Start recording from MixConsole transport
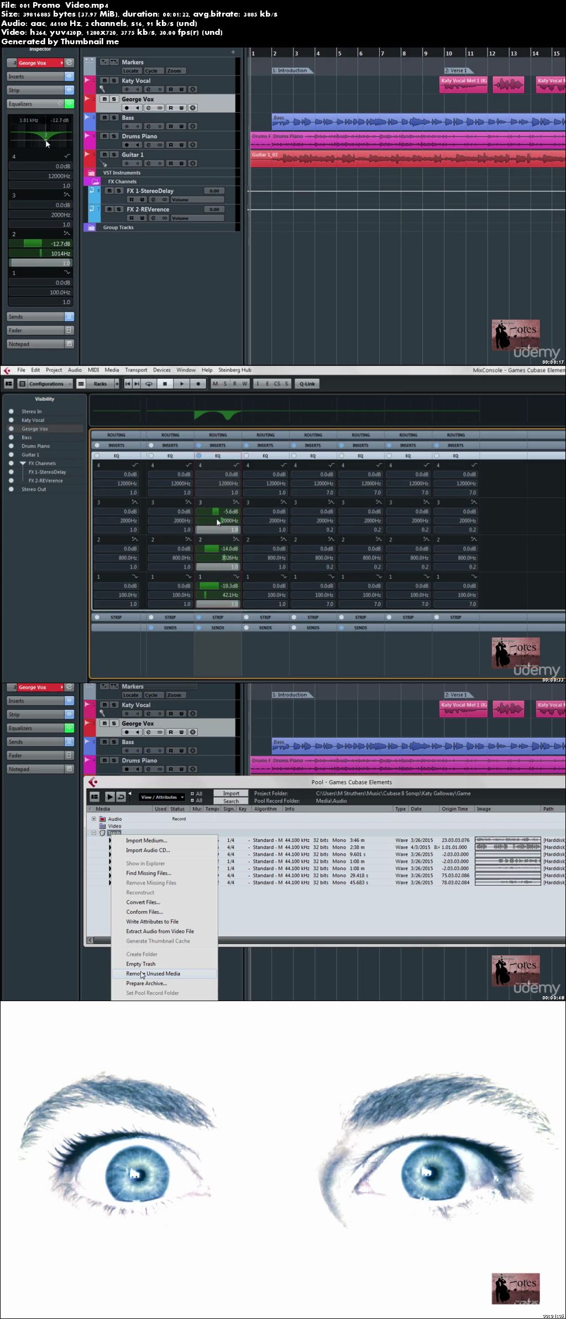 pyautogui.click(x=198, y=384)
